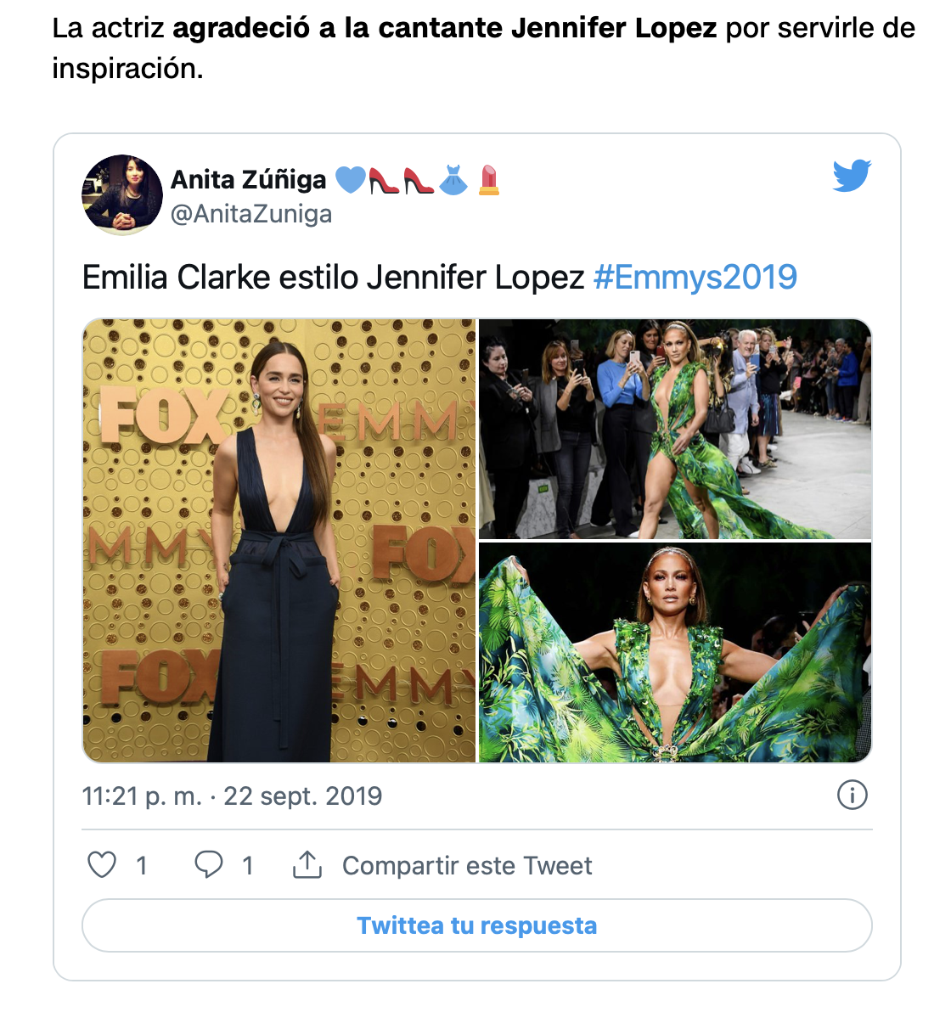The height and width of the screenshot is (1012, 951).
Task: Click the Twitter bird logo
Action: click(852, 176)
